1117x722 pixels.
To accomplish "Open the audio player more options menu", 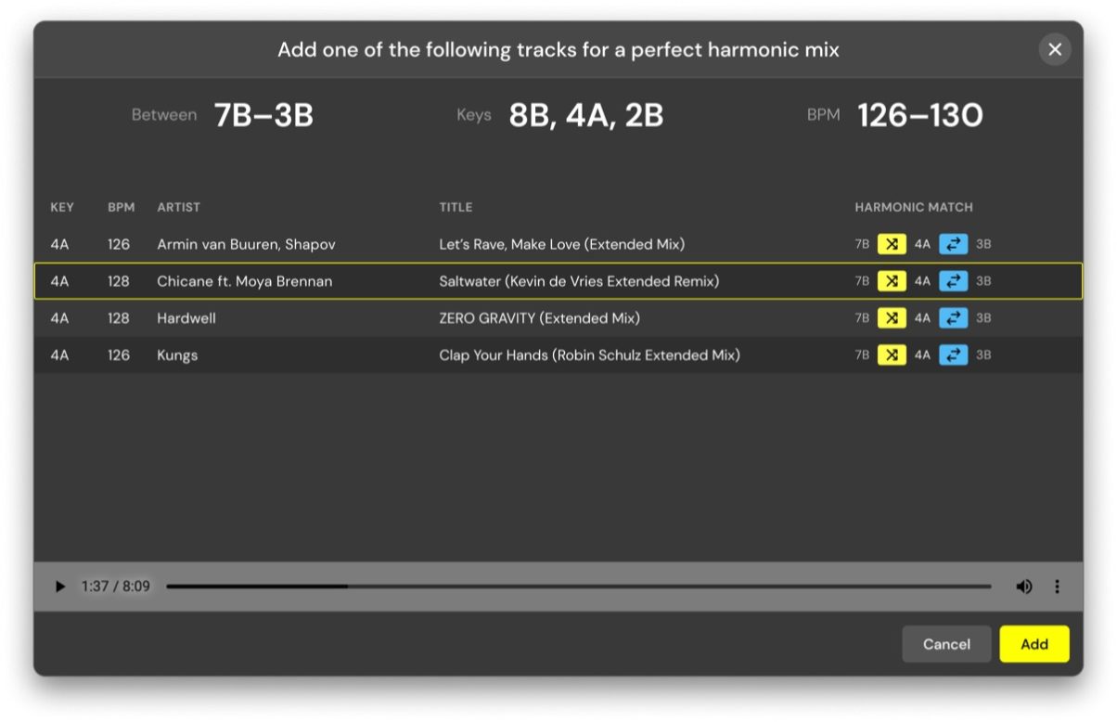I will [x=1057, y=587].
